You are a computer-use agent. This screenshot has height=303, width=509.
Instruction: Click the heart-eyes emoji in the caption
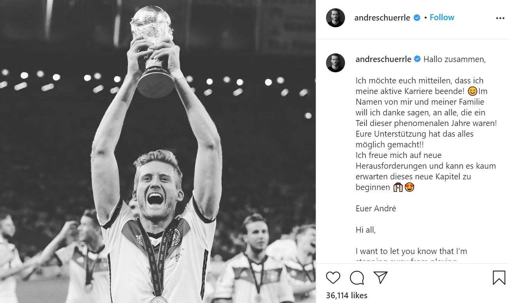click(409, 187)
